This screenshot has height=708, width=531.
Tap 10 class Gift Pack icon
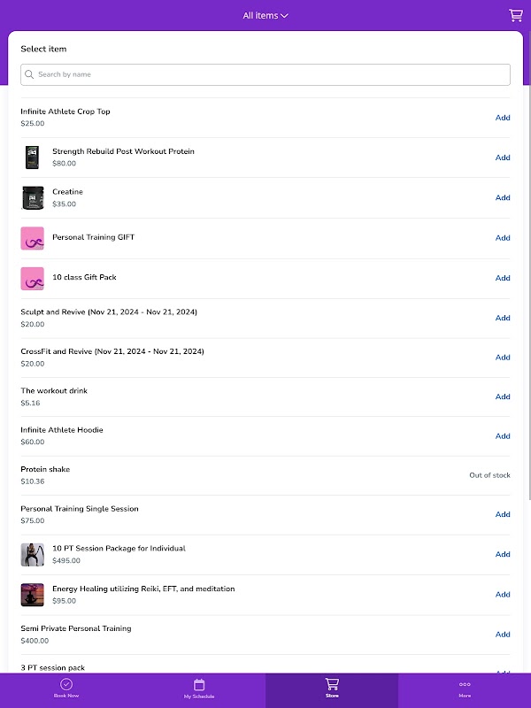(33, 278)
